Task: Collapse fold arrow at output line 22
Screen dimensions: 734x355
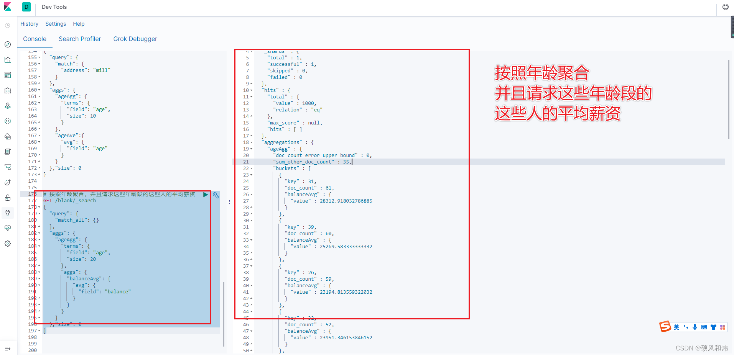Action: coord(252,169)
